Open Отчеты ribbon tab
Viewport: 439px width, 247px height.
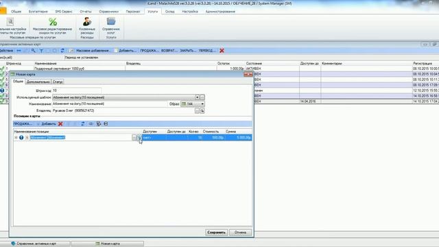(x=86, y=12)
